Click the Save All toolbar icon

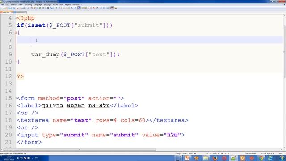click(x=14, y=8)
